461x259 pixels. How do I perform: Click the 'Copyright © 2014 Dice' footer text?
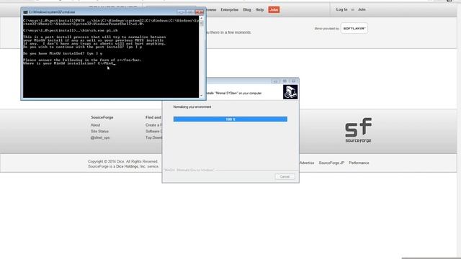[122, 161]
